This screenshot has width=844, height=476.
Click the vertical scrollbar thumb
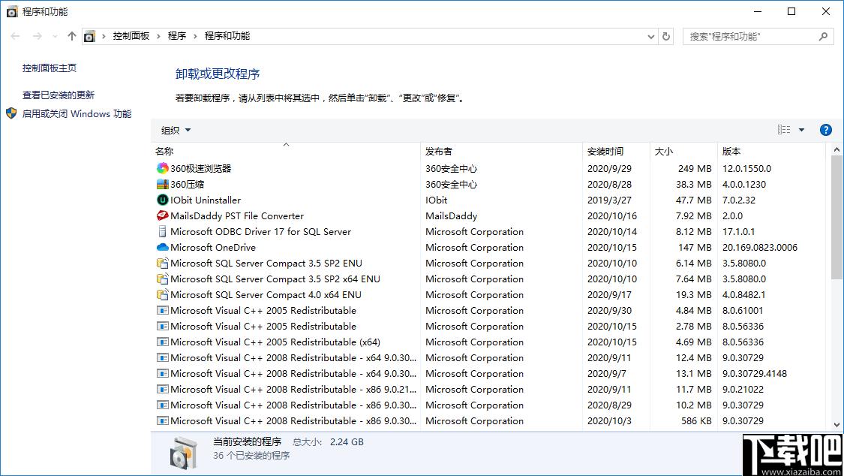click(836, 218)
